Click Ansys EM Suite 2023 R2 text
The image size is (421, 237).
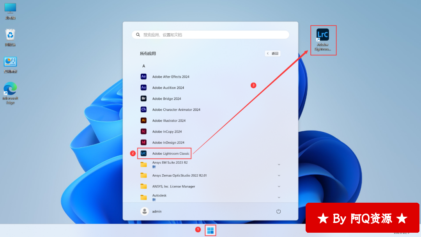click(x=170, y=163)
